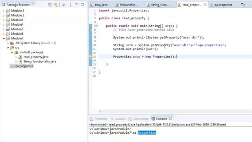Click 'D:\ABHINAV\java\Module7' first console line
Viewport: 252px width, 142px height.
point(110,129)
